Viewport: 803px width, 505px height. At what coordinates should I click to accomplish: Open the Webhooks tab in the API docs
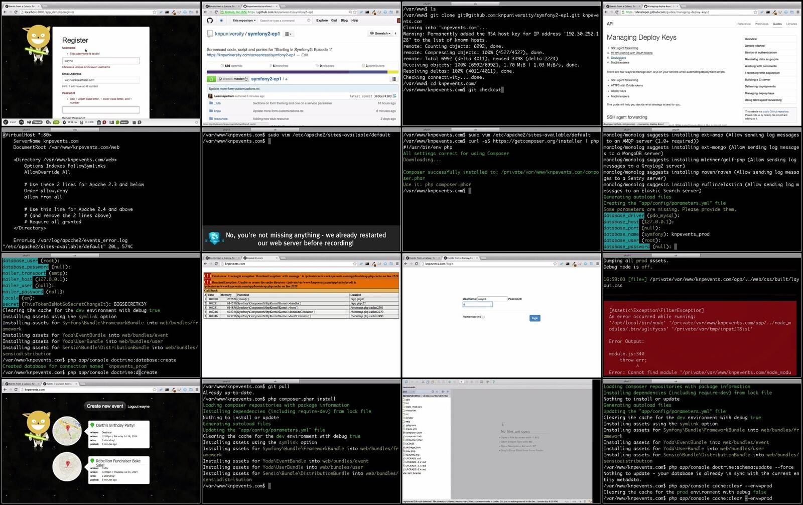point(761,24)
